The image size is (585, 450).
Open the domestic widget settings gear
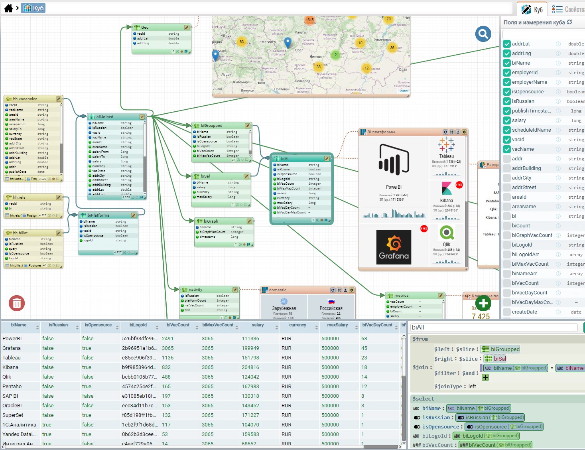[x=352, y=290]
